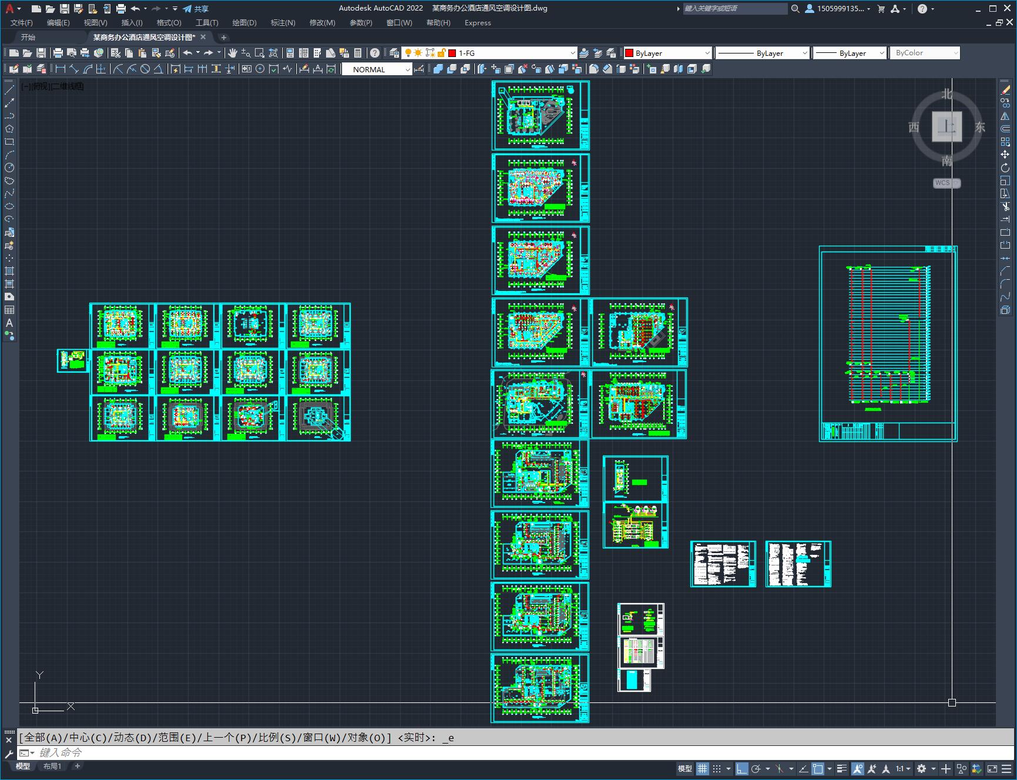Select the Hatch tool
This screenshot has width=1017, height=780.
pyautogui.click(x=9, y=272)
